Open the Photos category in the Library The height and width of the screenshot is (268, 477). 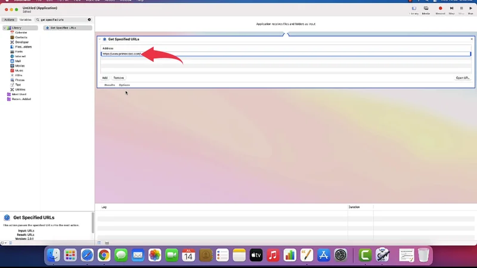[x=19, y=80]
